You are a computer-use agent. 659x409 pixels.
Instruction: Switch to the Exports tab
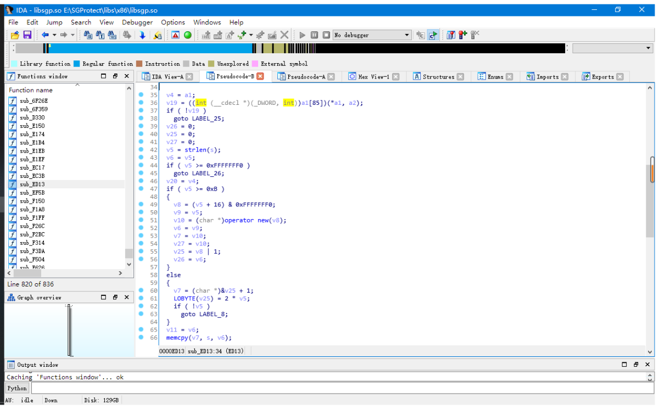click(x=602, y=77)
